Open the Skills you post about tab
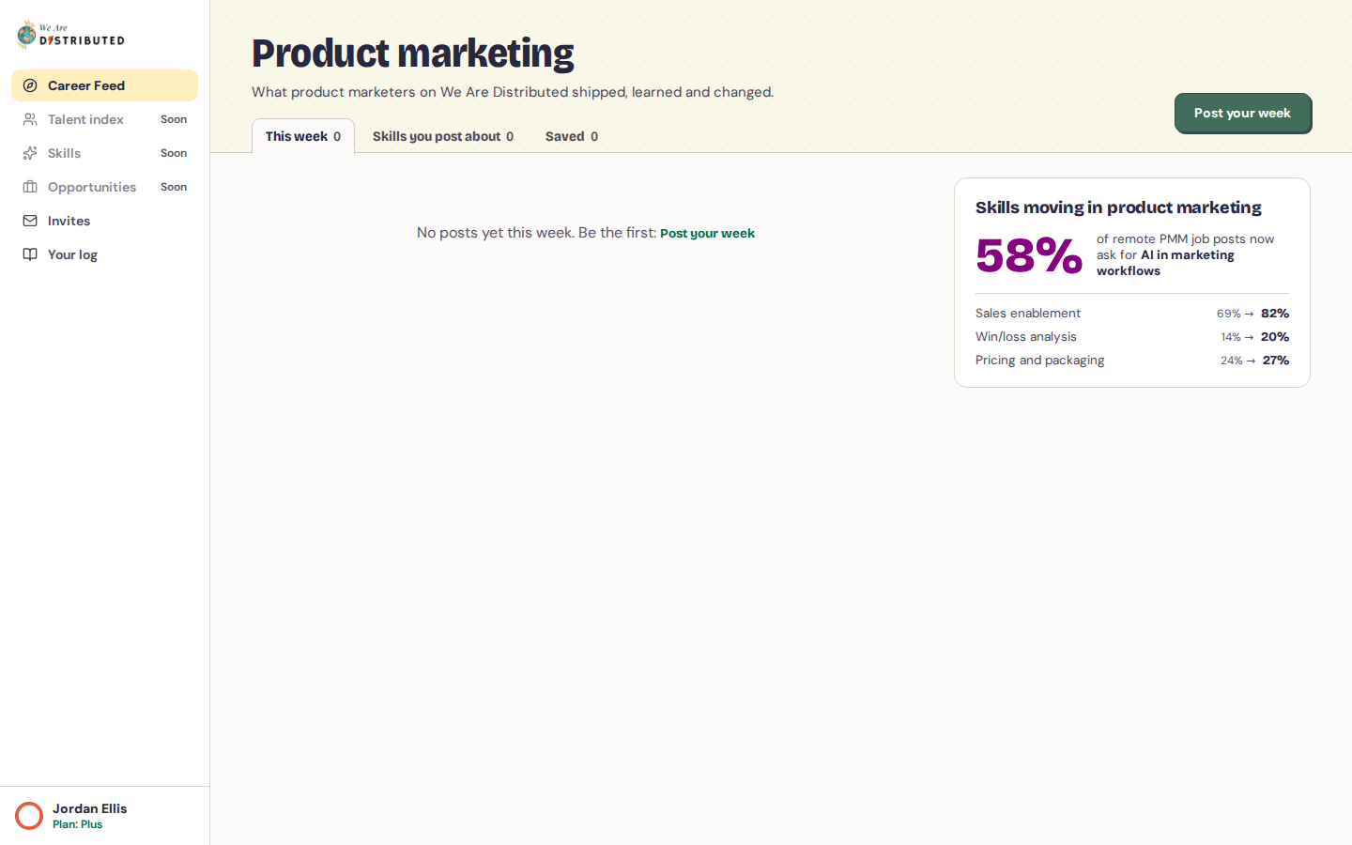Viewport: 1352px width, 845px height. (x=443, y=136)
